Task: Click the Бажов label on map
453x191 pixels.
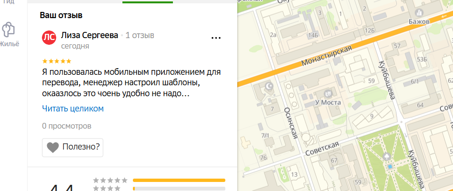Action: [x=419, y=21]
